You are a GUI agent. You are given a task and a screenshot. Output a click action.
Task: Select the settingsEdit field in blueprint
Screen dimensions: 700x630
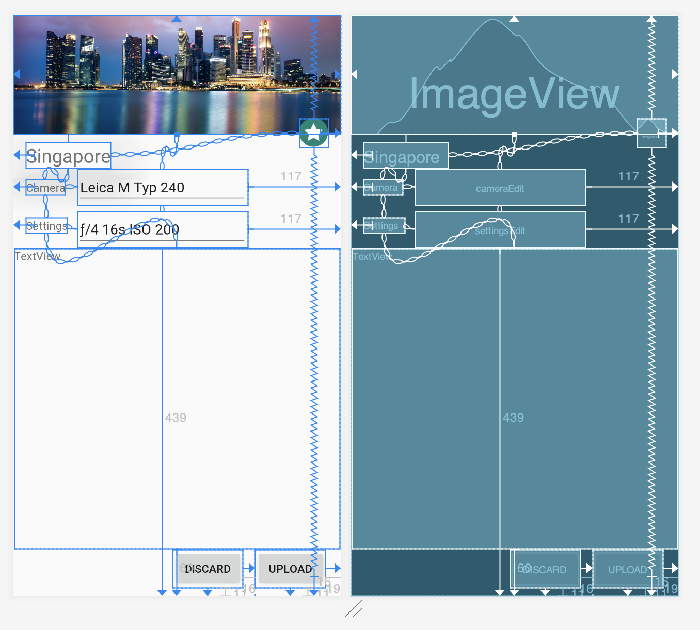500,230
